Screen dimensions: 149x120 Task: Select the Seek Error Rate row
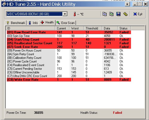click(69, 47)
